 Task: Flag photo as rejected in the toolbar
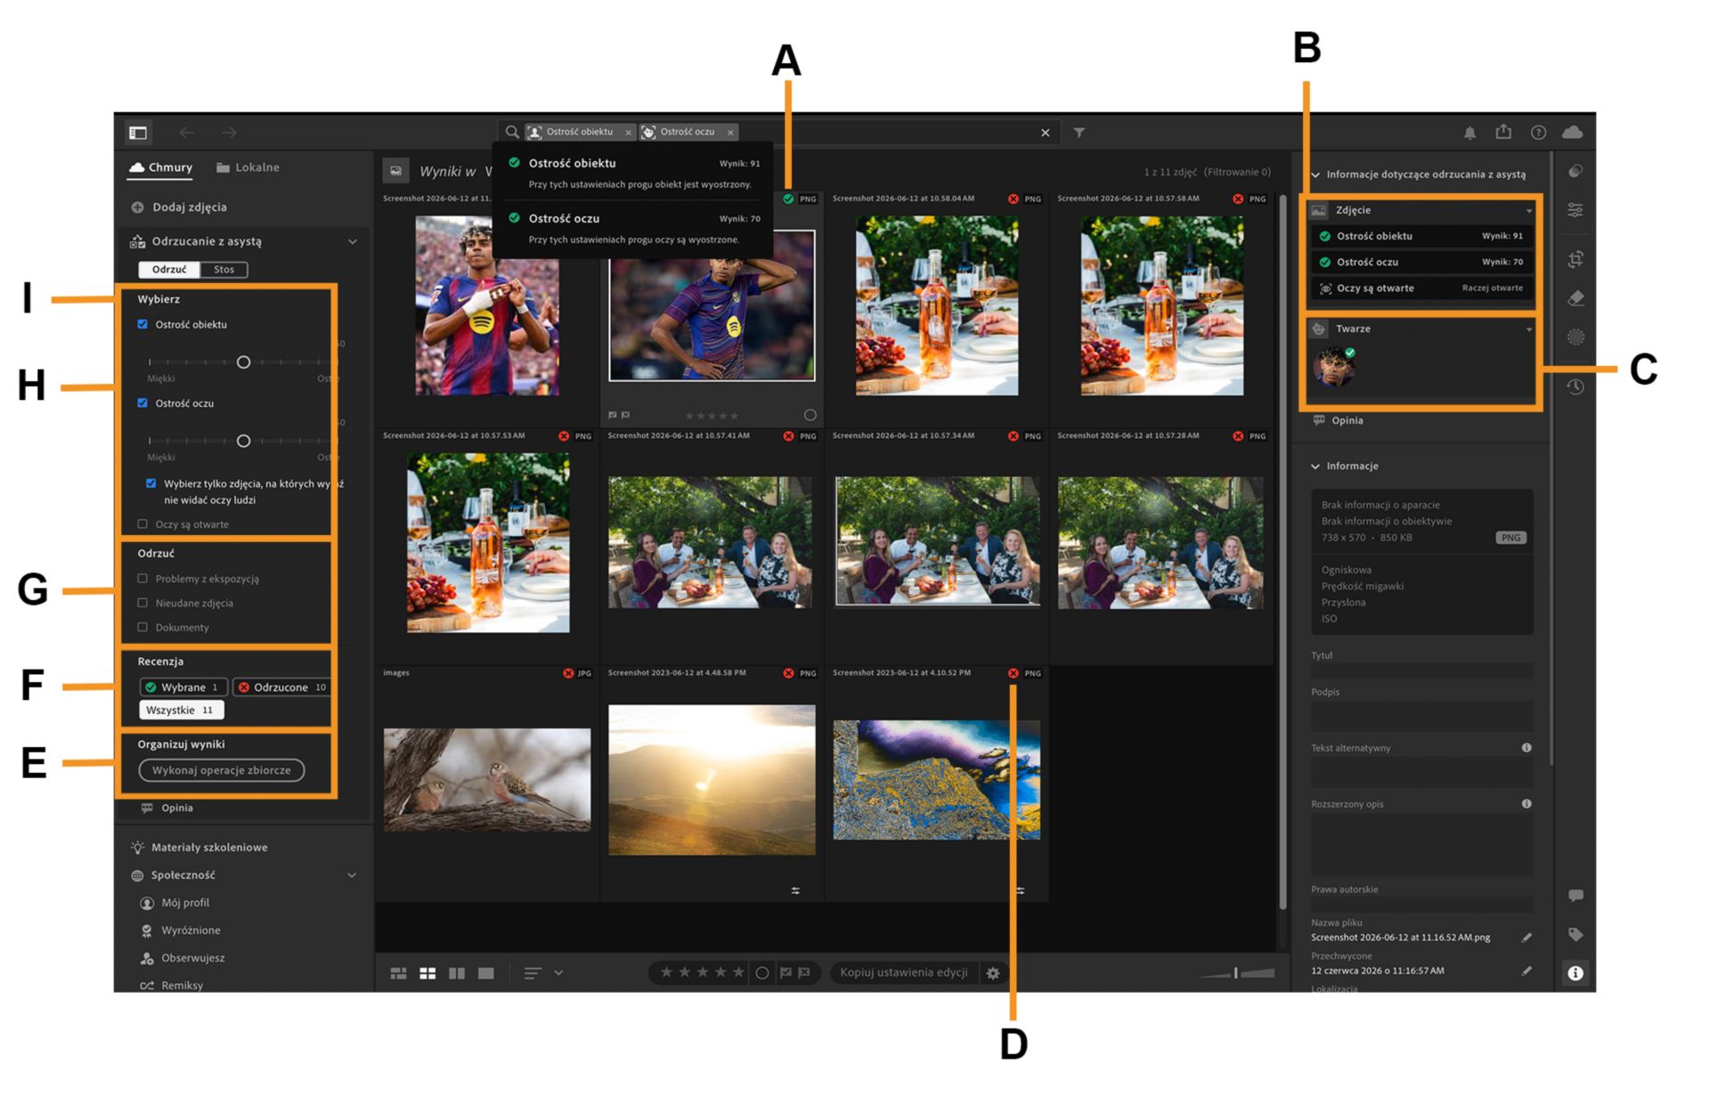(x=804, y=973)
